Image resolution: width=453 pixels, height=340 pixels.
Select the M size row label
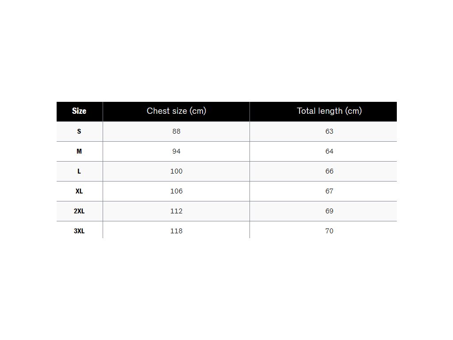(x=79, y=151)
